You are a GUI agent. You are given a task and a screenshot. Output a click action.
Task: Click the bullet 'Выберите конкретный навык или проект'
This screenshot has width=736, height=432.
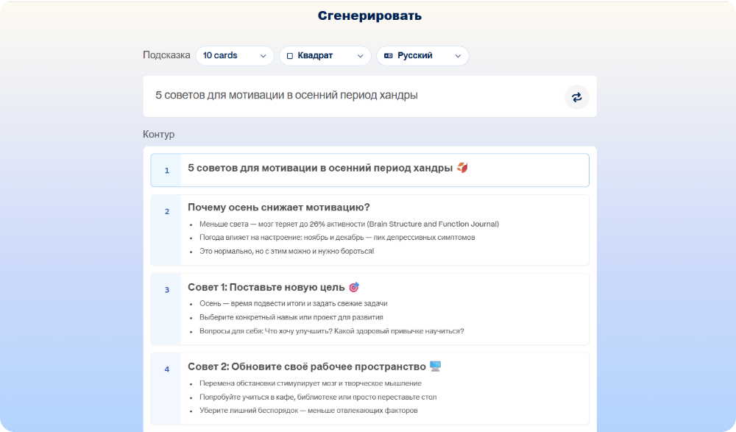tap(291, 317)
